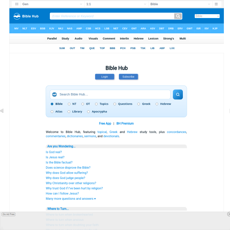Select KJV in the translations bar

pyautogui.click(x=51, y=28)
